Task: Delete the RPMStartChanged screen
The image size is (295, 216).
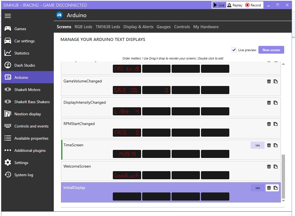Action: click(x=269, y=124)
